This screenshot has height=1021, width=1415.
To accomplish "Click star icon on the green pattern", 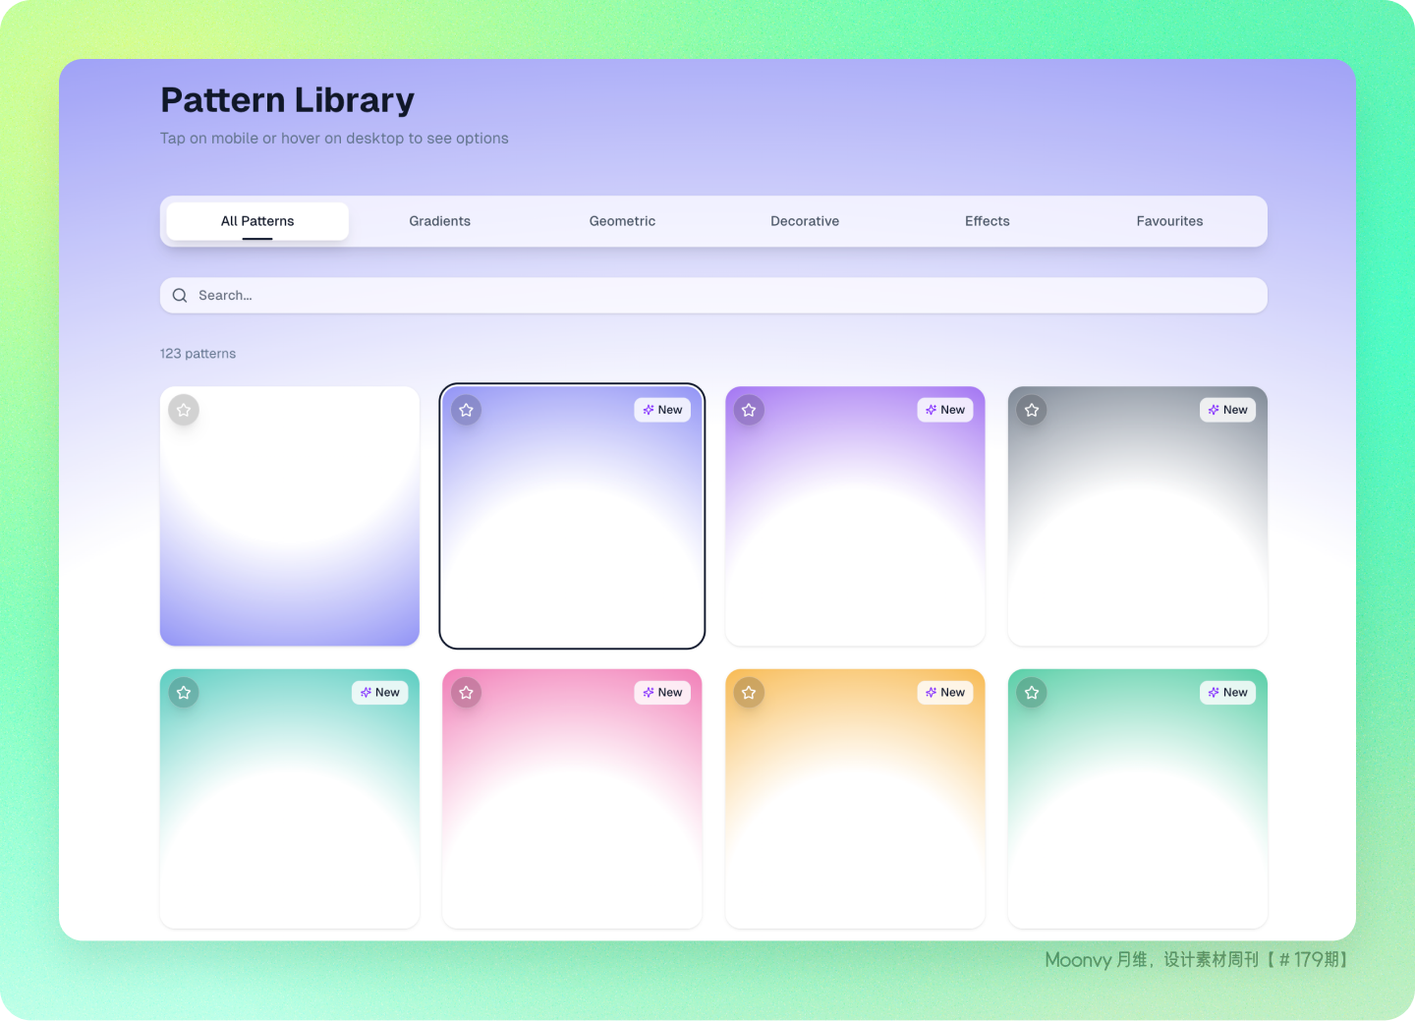I will click(x=1032, y=693).
